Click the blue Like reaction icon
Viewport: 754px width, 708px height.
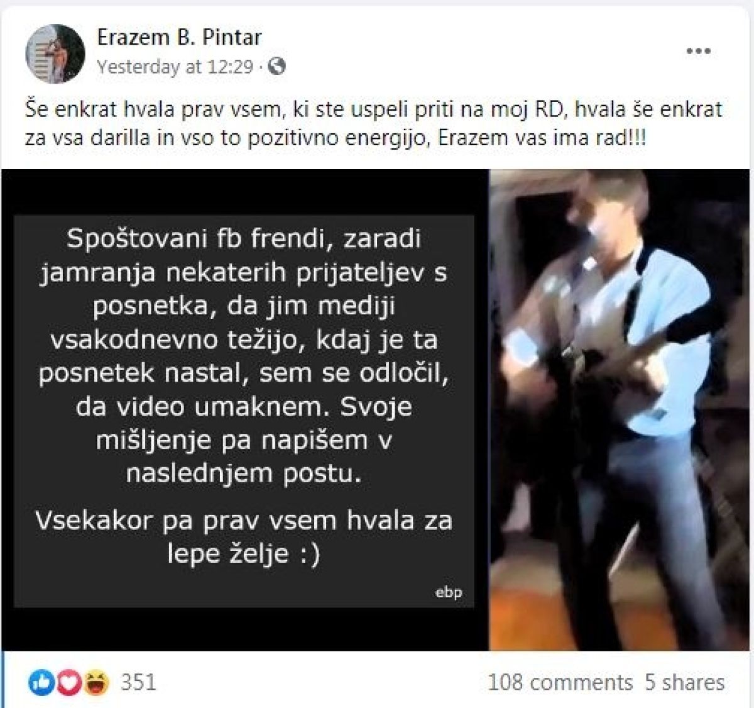point(41,682)
